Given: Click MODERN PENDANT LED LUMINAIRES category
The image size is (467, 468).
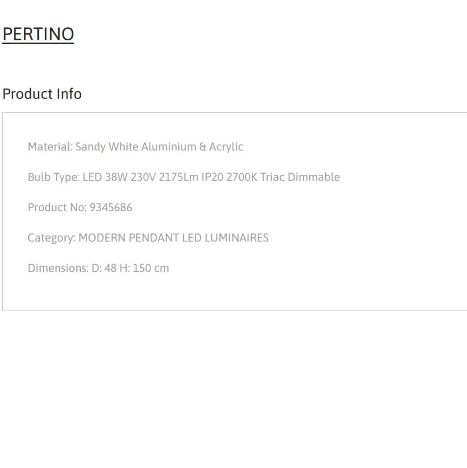Looking at the screenshot, I should 173,238.
